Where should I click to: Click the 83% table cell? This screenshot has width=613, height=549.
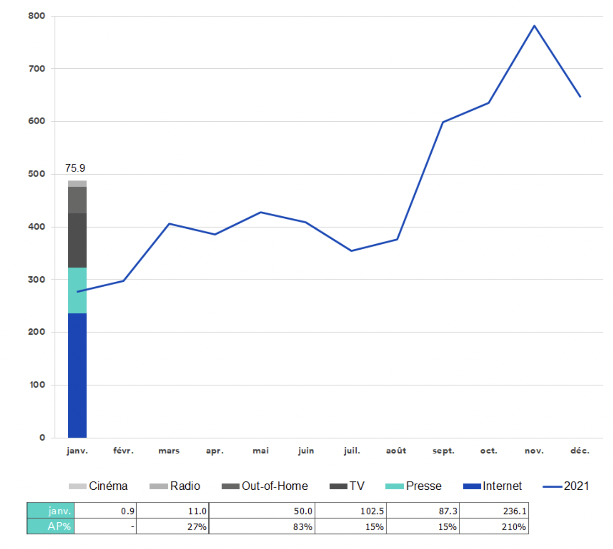tap(262, 526)
